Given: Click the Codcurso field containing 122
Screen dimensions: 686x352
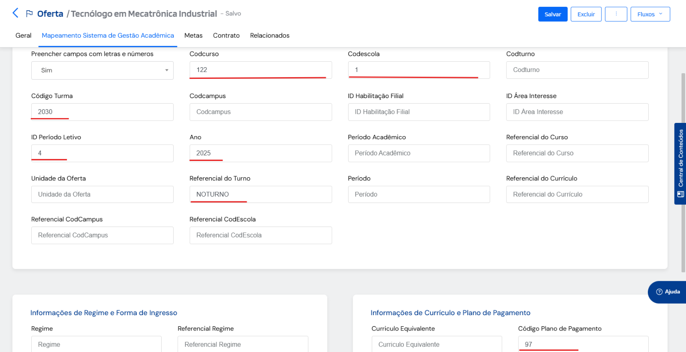Looking at the screenshot, I should pyautogui.click(x=261, y=70).
